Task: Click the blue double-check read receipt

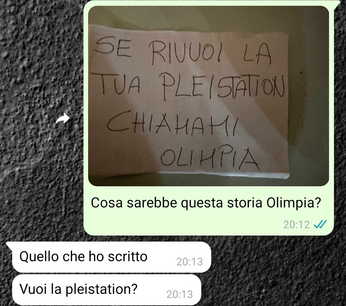Action: 320,225
